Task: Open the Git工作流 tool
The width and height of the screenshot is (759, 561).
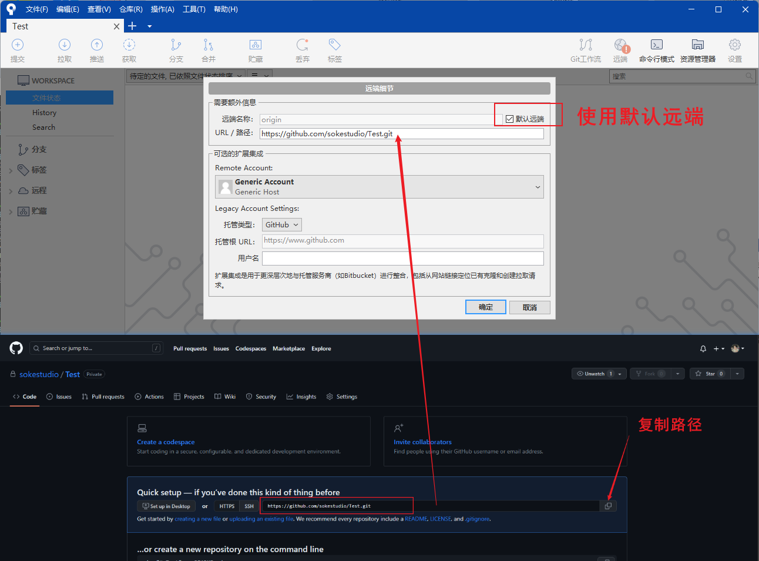Action: [585, 50]
